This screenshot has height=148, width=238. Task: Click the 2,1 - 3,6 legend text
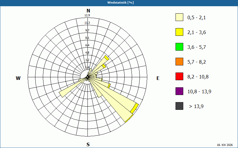pos(197,33)
